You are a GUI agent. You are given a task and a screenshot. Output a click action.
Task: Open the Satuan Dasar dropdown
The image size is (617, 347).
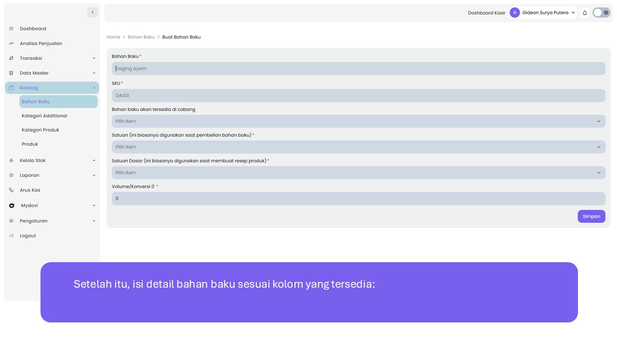(x=358, y=173)
